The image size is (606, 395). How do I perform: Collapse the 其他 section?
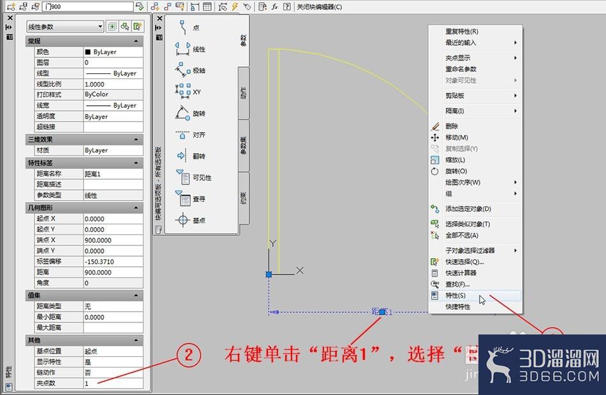(x=136, y=340)
